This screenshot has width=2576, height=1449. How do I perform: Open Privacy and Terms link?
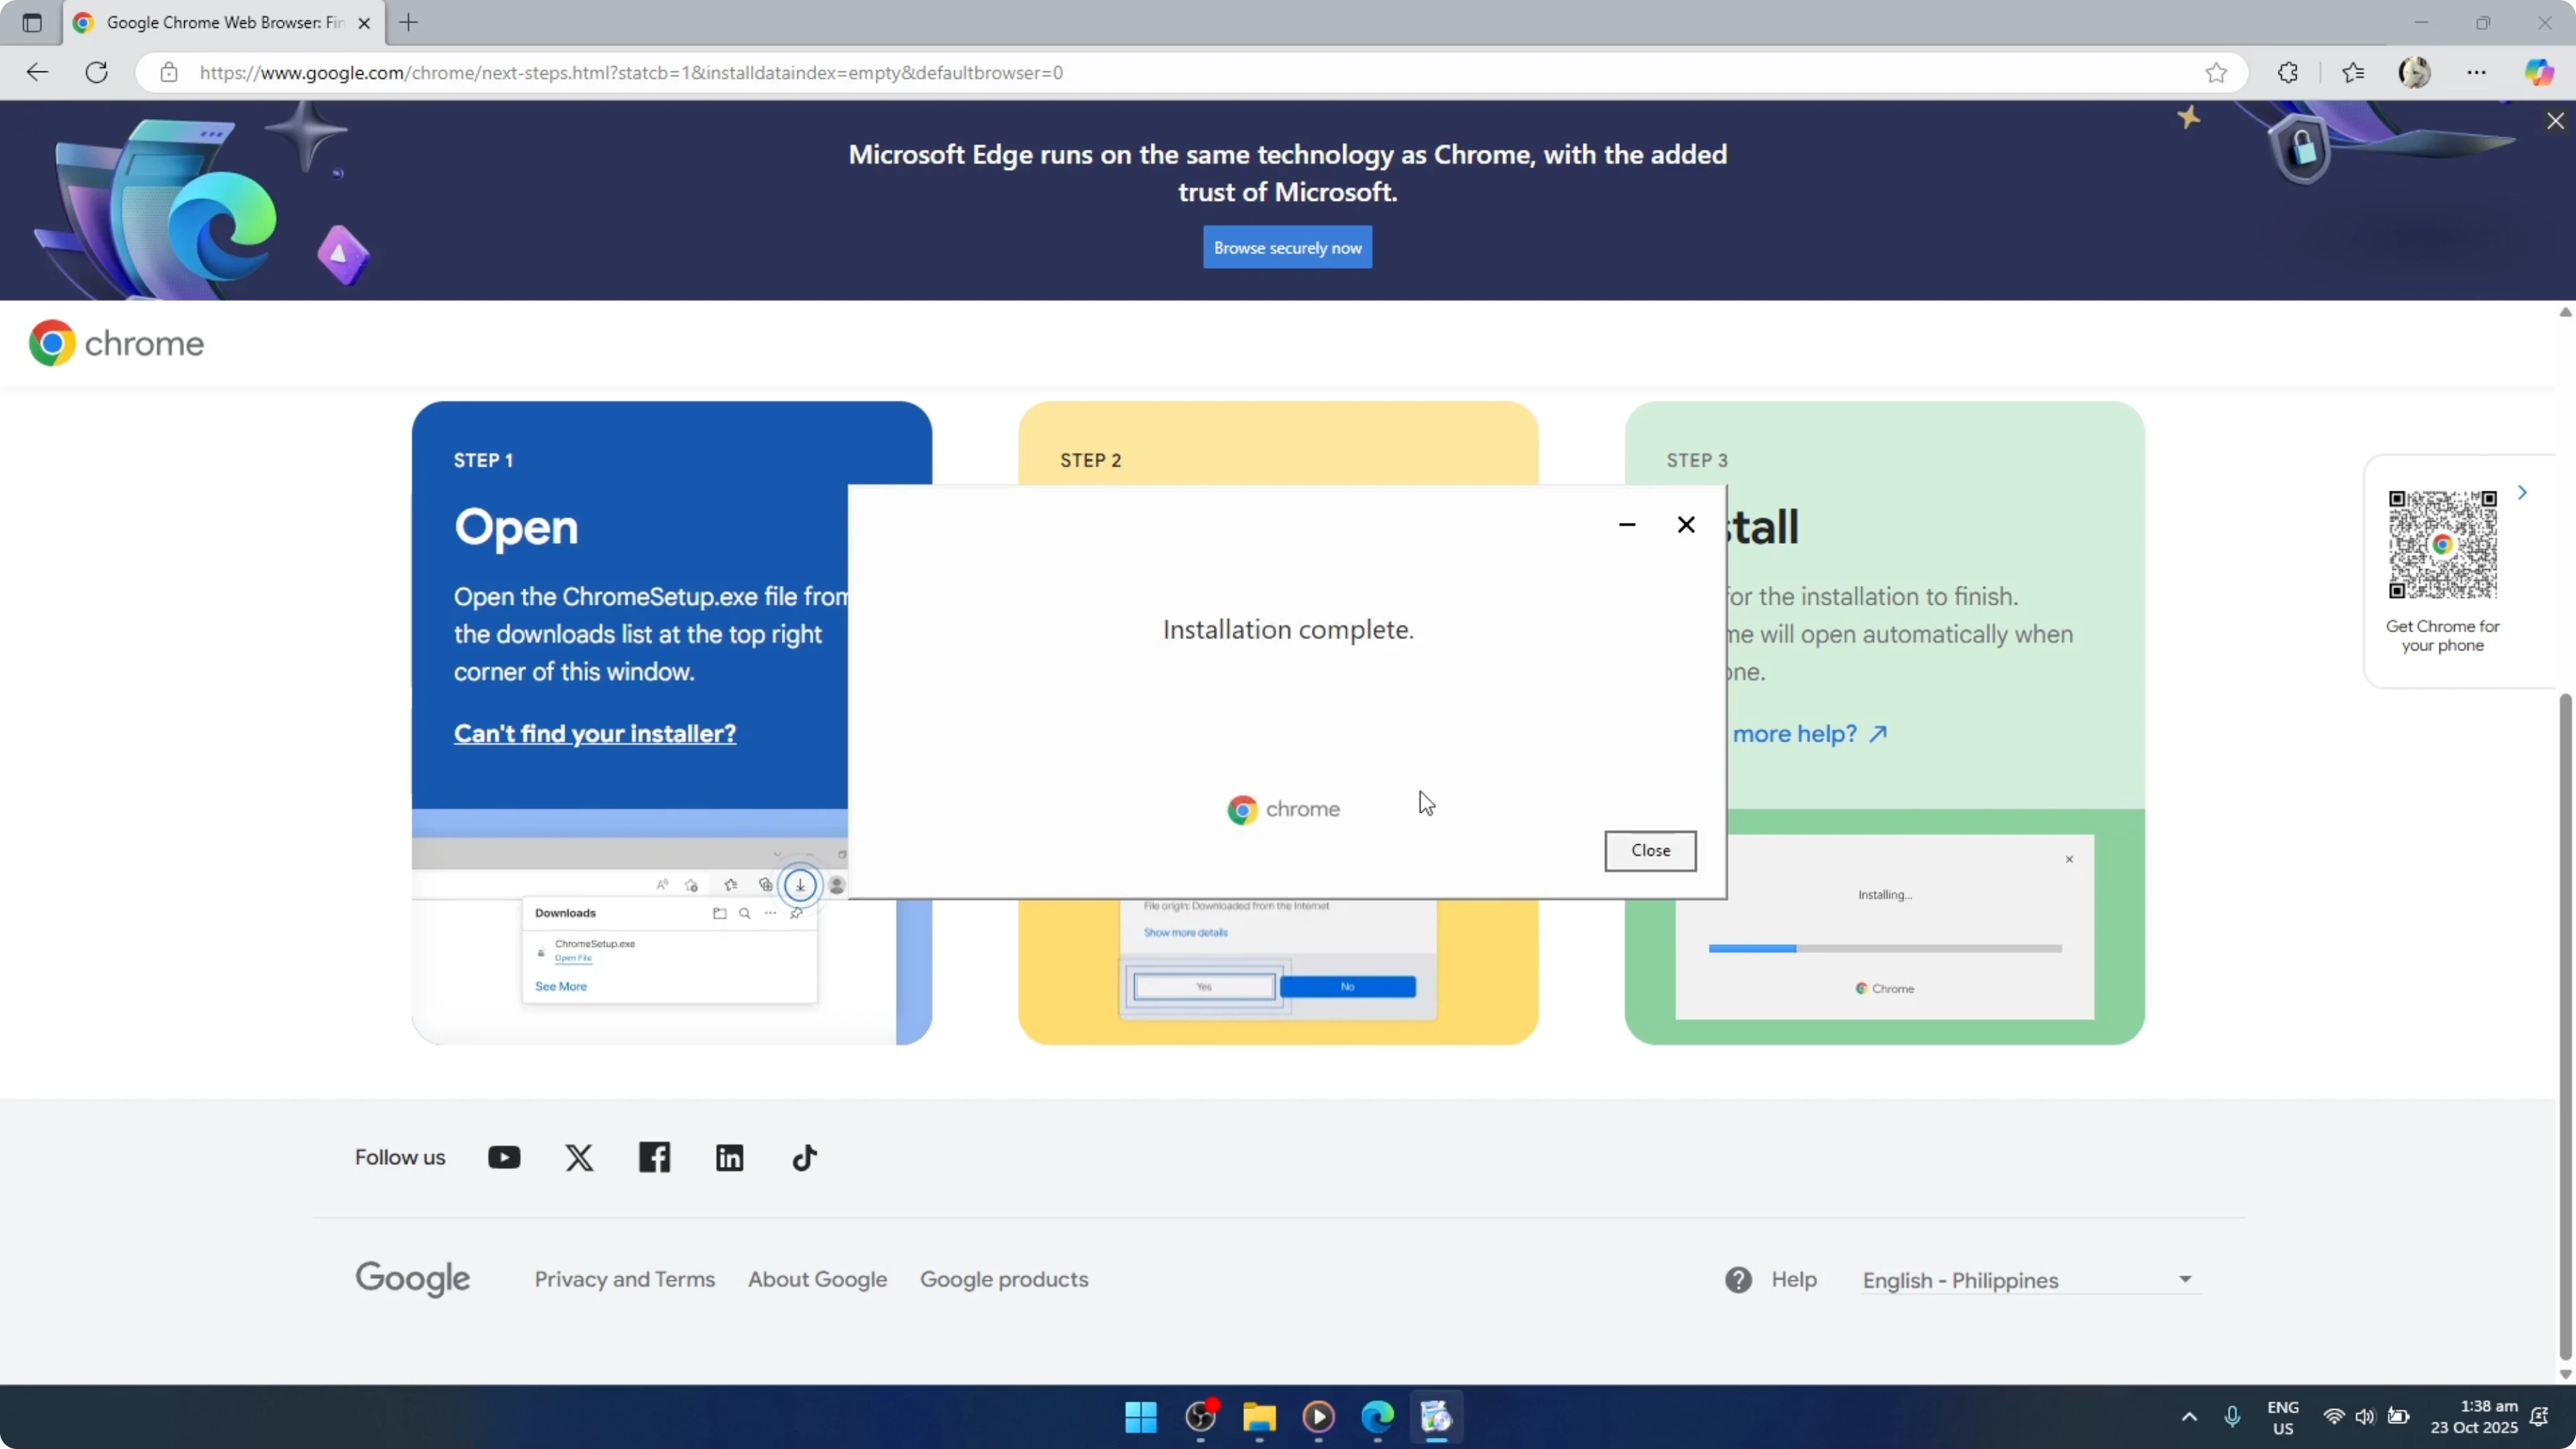click(x=625, y=1279)
